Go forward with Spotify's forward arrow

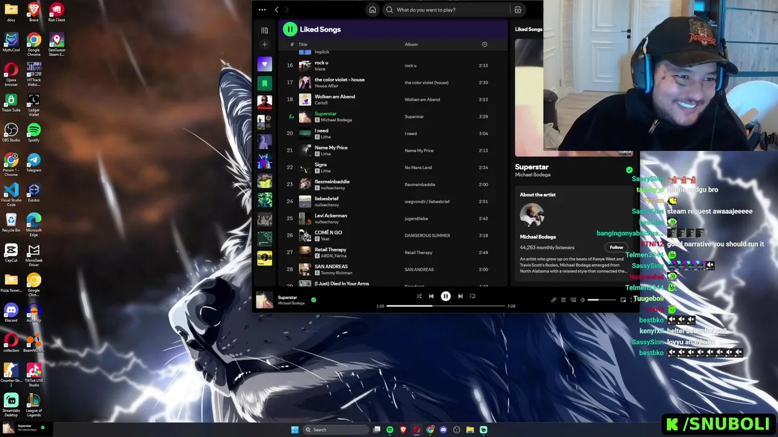tap(287, 10)
